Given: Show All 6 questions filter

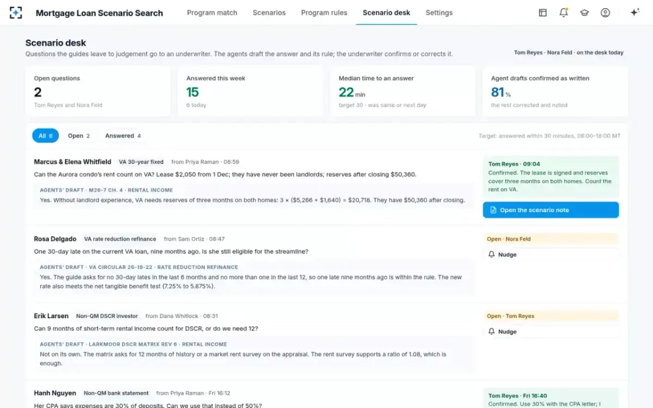Looking at the screenshot, I should click(45, 136).
